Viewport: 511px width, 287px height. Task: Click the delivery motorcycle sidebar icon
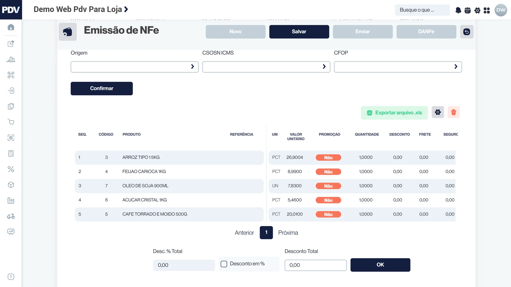pos(11,216)
